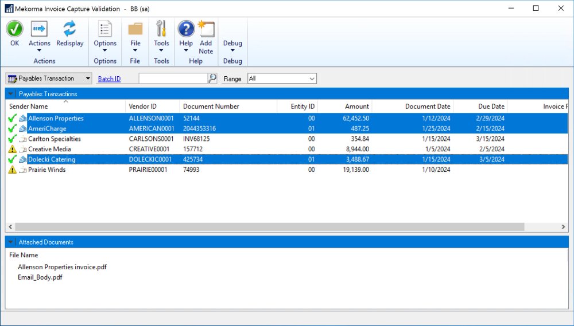Expand the Range dropdown set to All
The height and width of the screenshot is (326, 574).
[x=282, y=78]
